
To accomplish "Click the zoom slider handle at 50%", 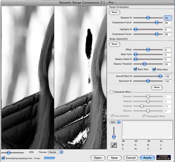I will coord(9,152).
